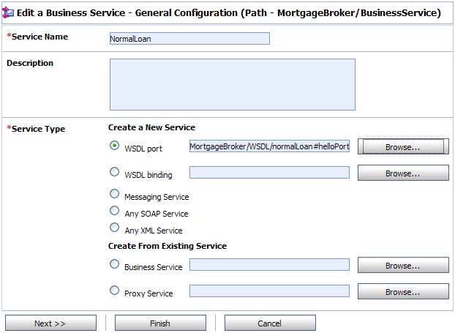455x333 pixels.
Task: Click the business service icon beside the page title
Action: pyautogui.click(x=8, y=12)
